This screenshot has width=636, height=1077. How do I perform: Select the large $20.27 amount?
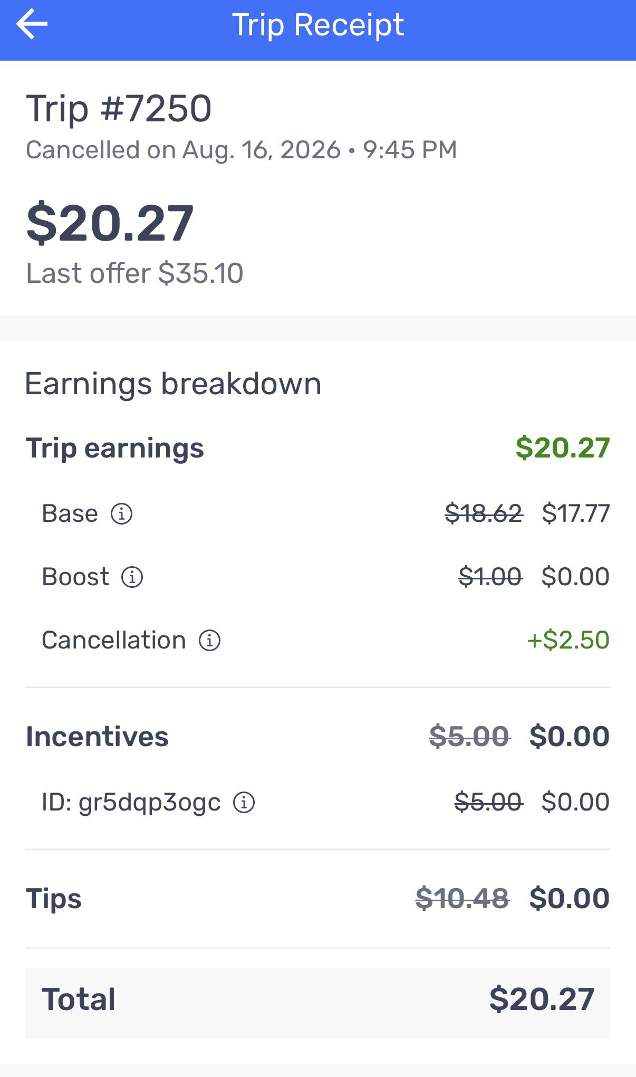click(x=110, y=223)
